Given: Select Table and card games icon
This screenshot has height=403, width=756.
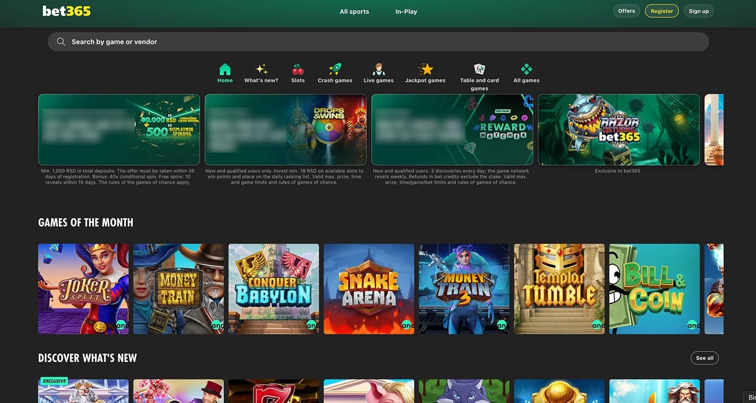Looking at the screenshot, I should click(479, 69).
